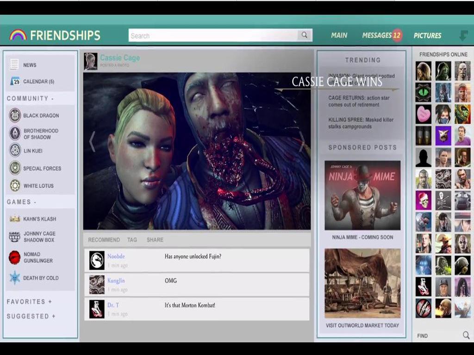Open the LIN KUEI community link
Screen dimensions: 474x355
pyautogui.click(x=33, y=151)
